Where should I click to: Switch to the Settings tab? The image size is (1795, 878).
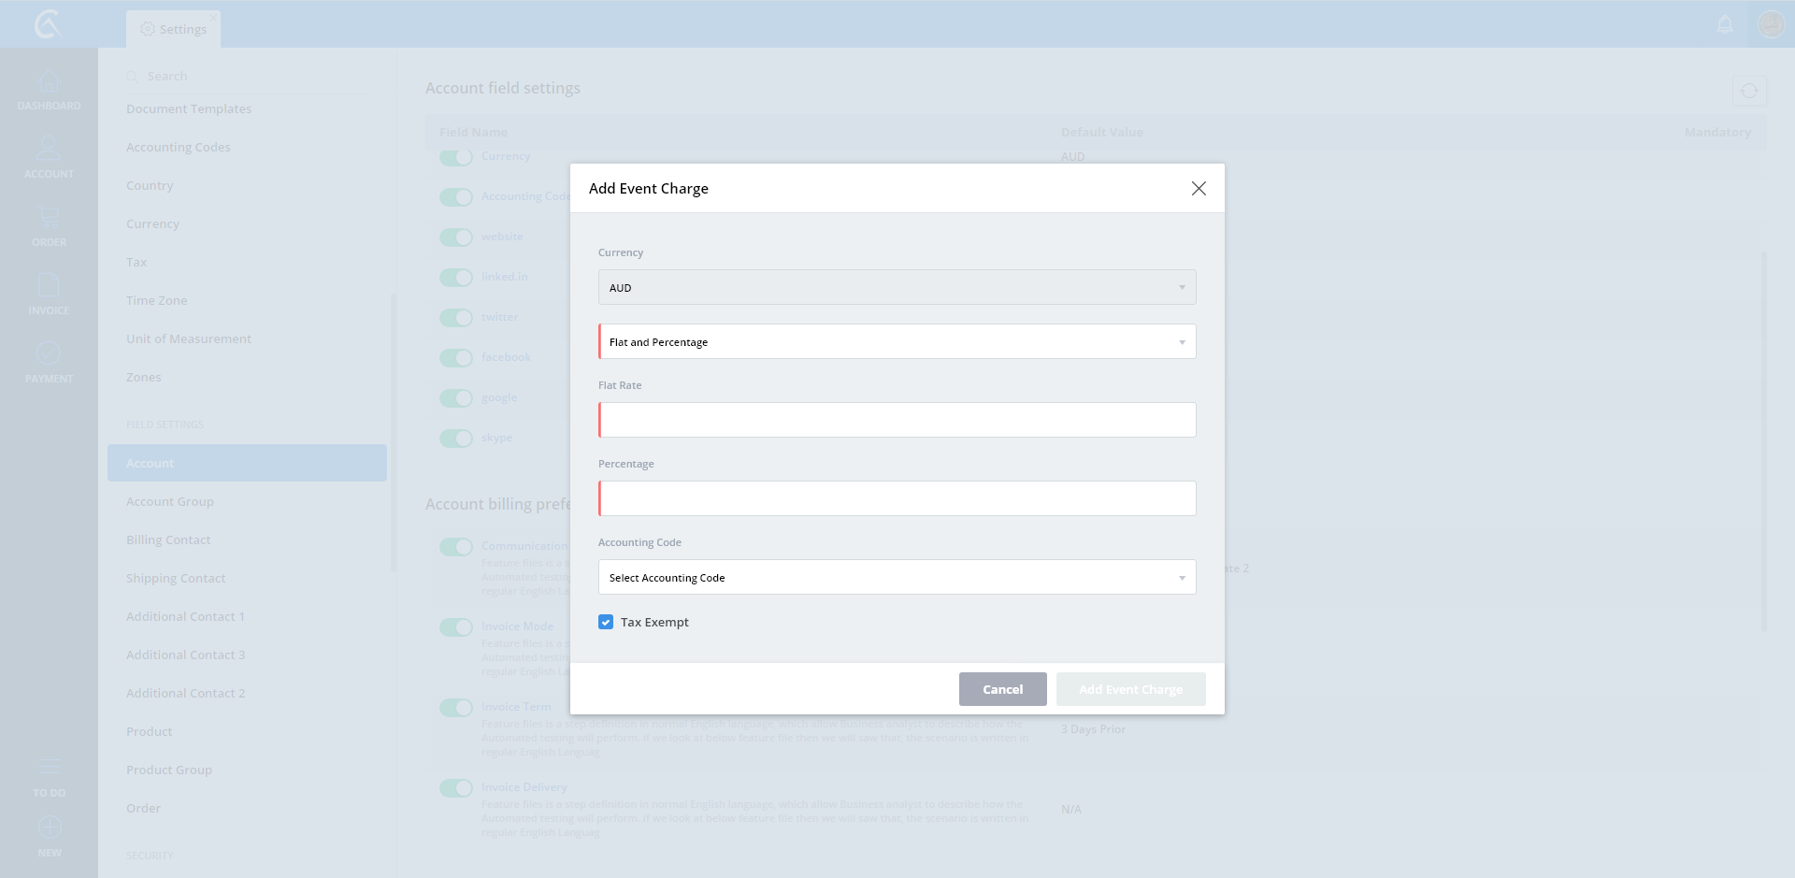click(x=174, y=29)
